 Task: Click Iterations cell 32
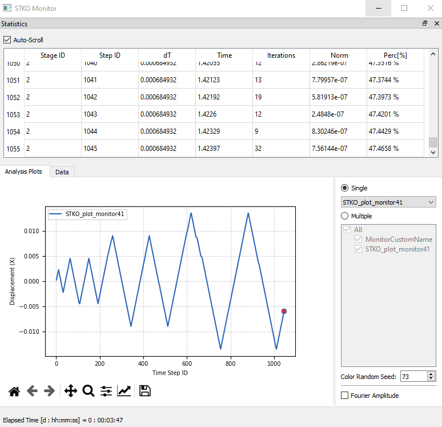(x=281, y=149)
